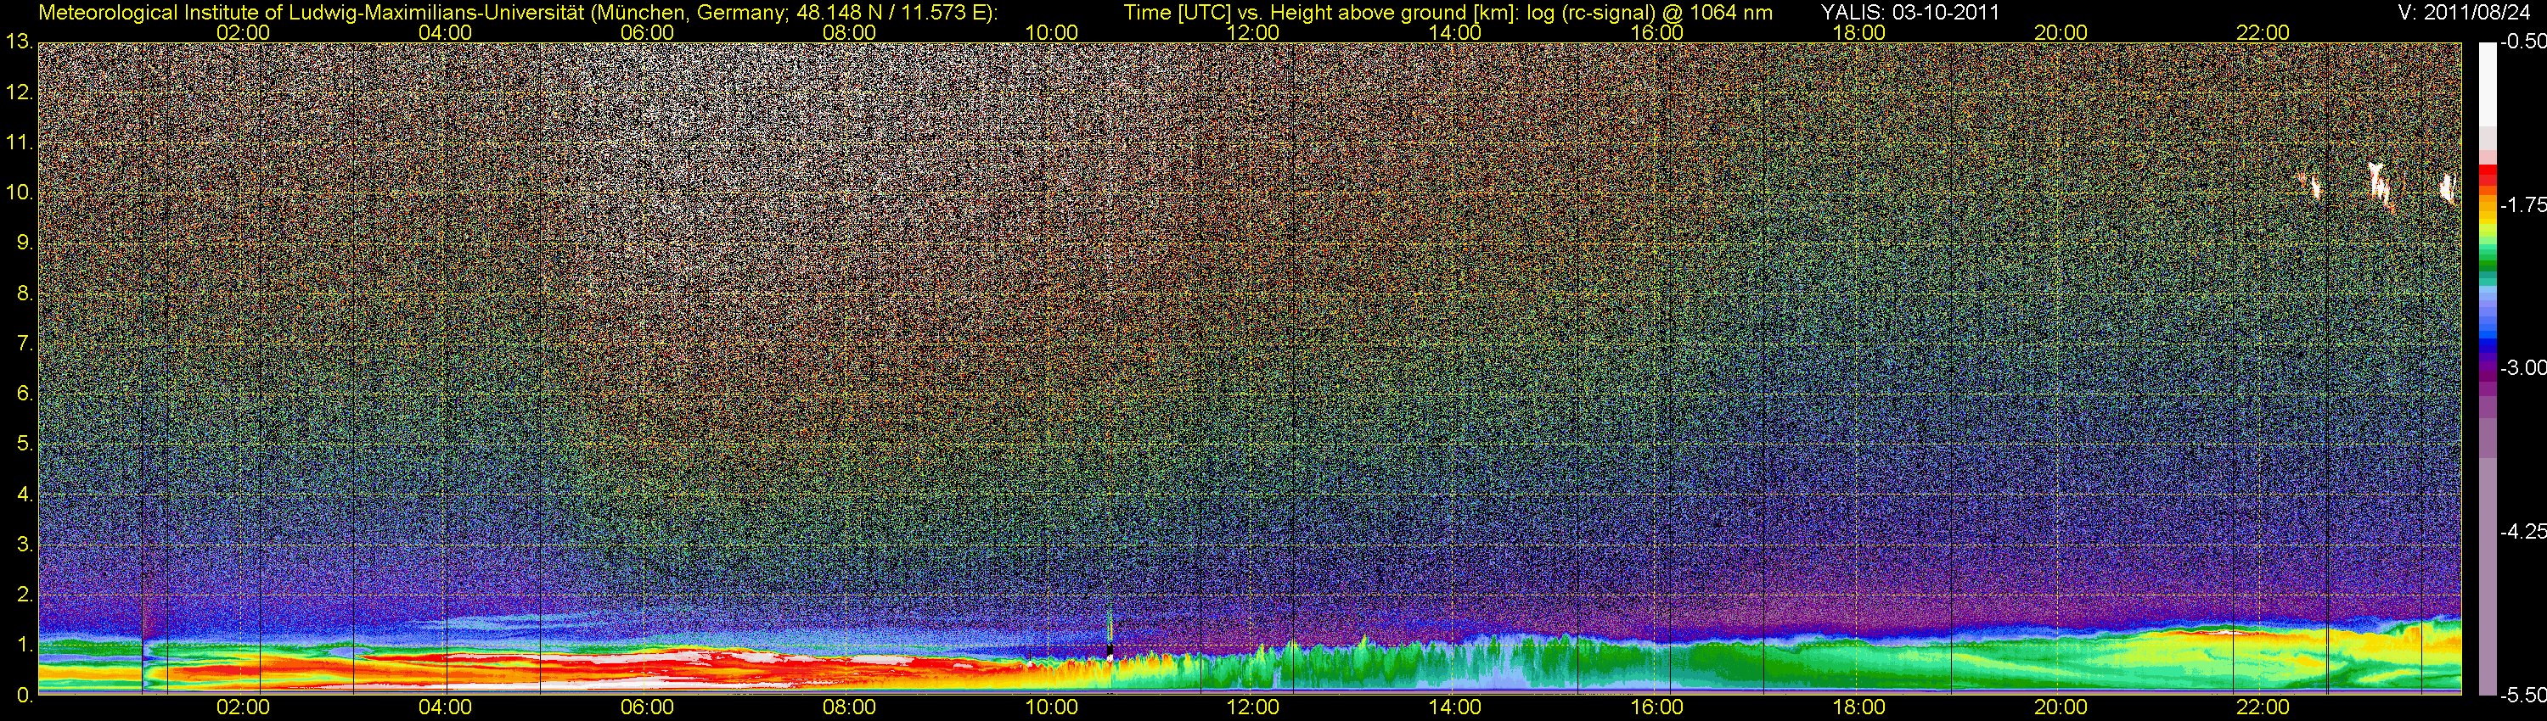Select '08:00' on the bottom time axis

(x=849, y=707)
